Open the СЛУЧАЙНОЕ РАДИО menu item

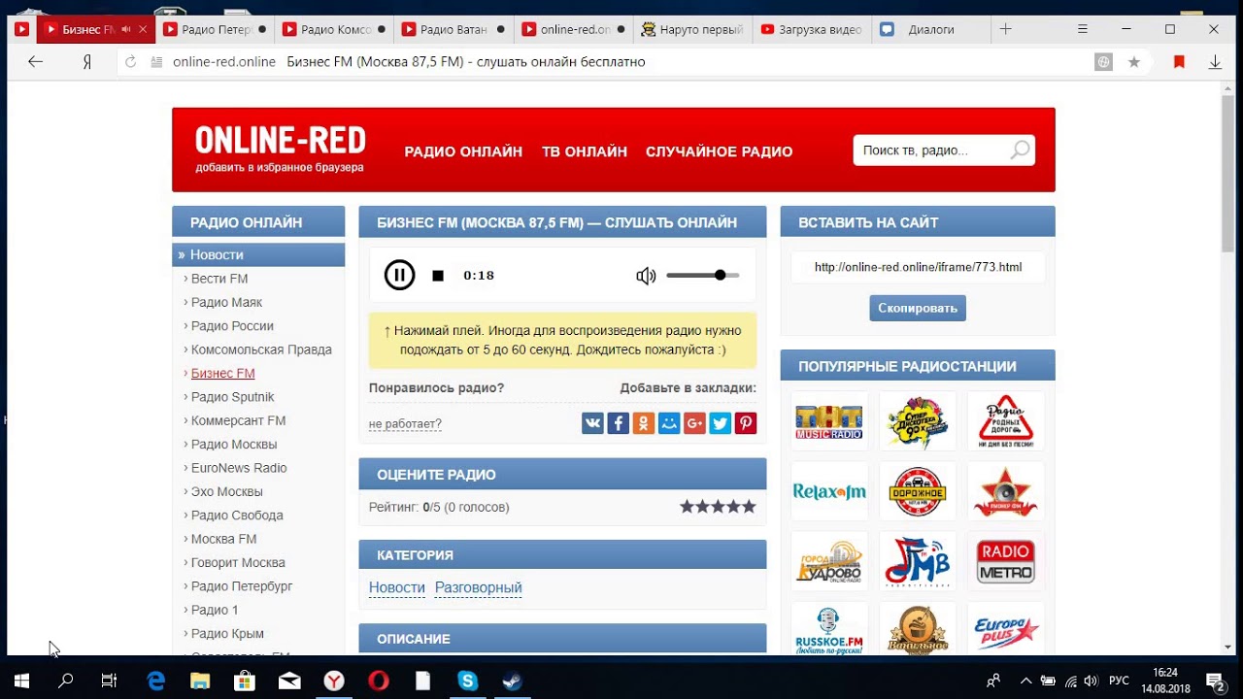[719, 151]
